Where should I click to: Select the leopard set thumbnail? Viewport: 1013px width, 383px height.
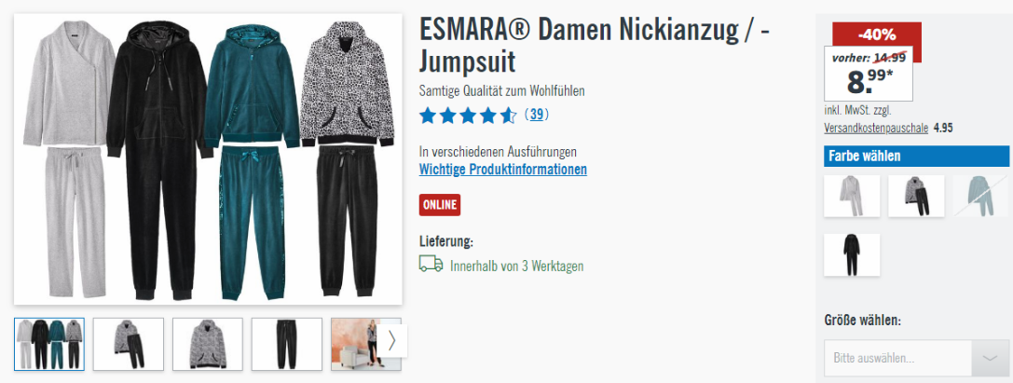[129, 344]
